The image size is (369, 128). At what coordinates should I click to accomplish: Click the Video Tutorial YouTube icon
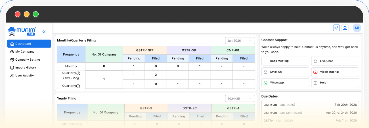pos(315,72)
